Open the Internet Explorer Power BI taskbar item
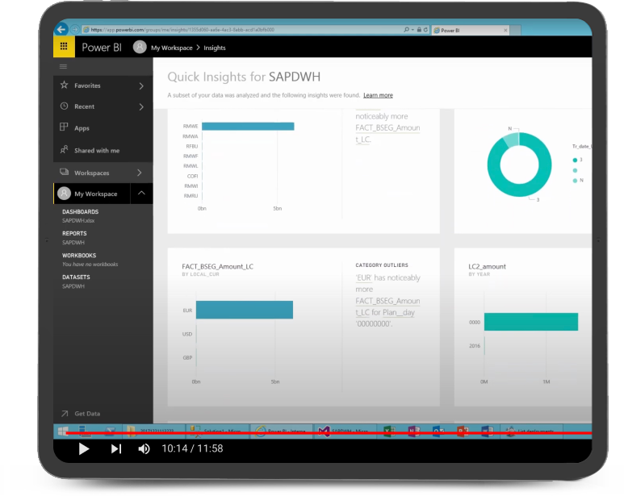This screenshot has width=624, height=496. click(x=282, y=431)
